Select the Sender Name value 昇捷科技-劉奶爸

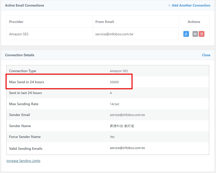[122, 126]
